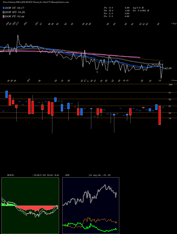Click the MACD histogram chart panel

[x=30, y=206]
